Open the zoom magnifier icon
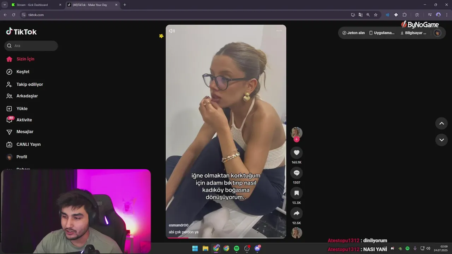 [x=368, y=15]
